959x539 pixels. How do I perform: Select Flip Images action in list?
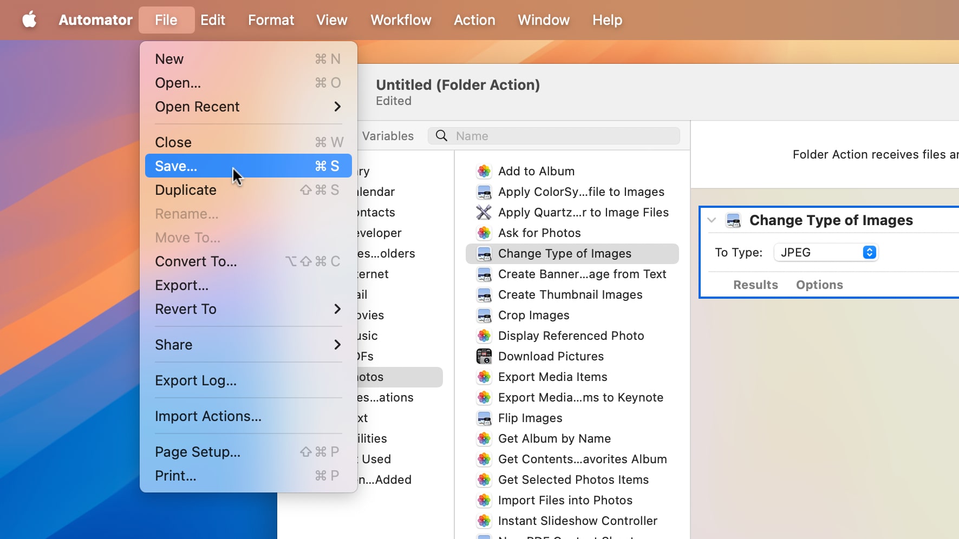pos(572,418)
